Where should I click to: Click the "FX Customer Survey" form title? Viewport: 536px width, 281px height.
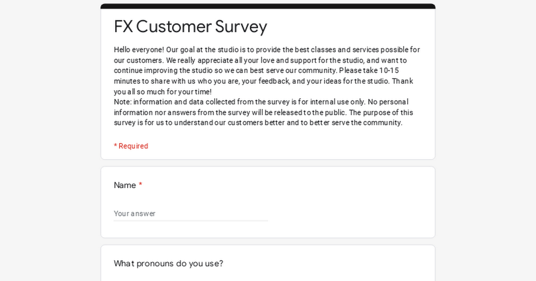(190, 27)
